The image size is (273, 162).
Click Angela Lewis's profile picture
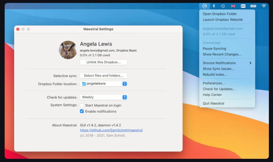68,49
